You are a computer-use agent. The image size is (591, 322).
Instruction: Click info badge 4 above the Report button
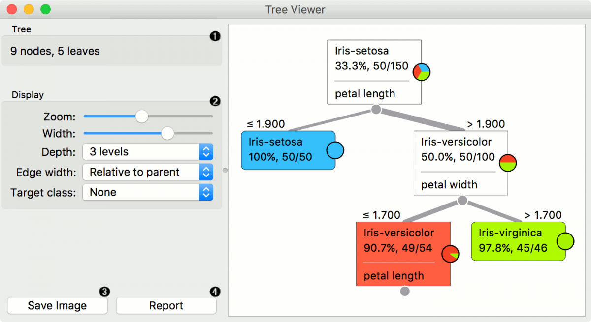[x=215, y=292]
